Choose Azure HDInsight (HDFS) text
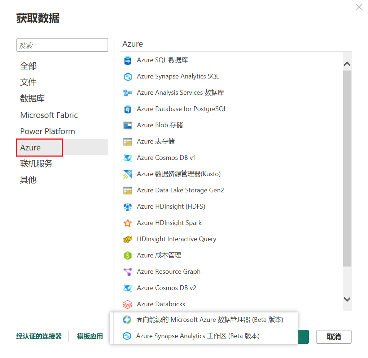The height and width of the screenshot is (358, 368). (x=171, y=206)
